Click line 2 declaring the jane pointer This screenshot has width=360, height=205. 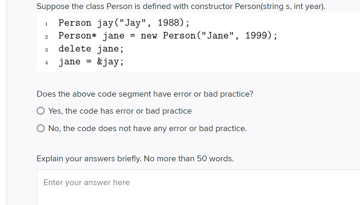click(x=168, y=35)
